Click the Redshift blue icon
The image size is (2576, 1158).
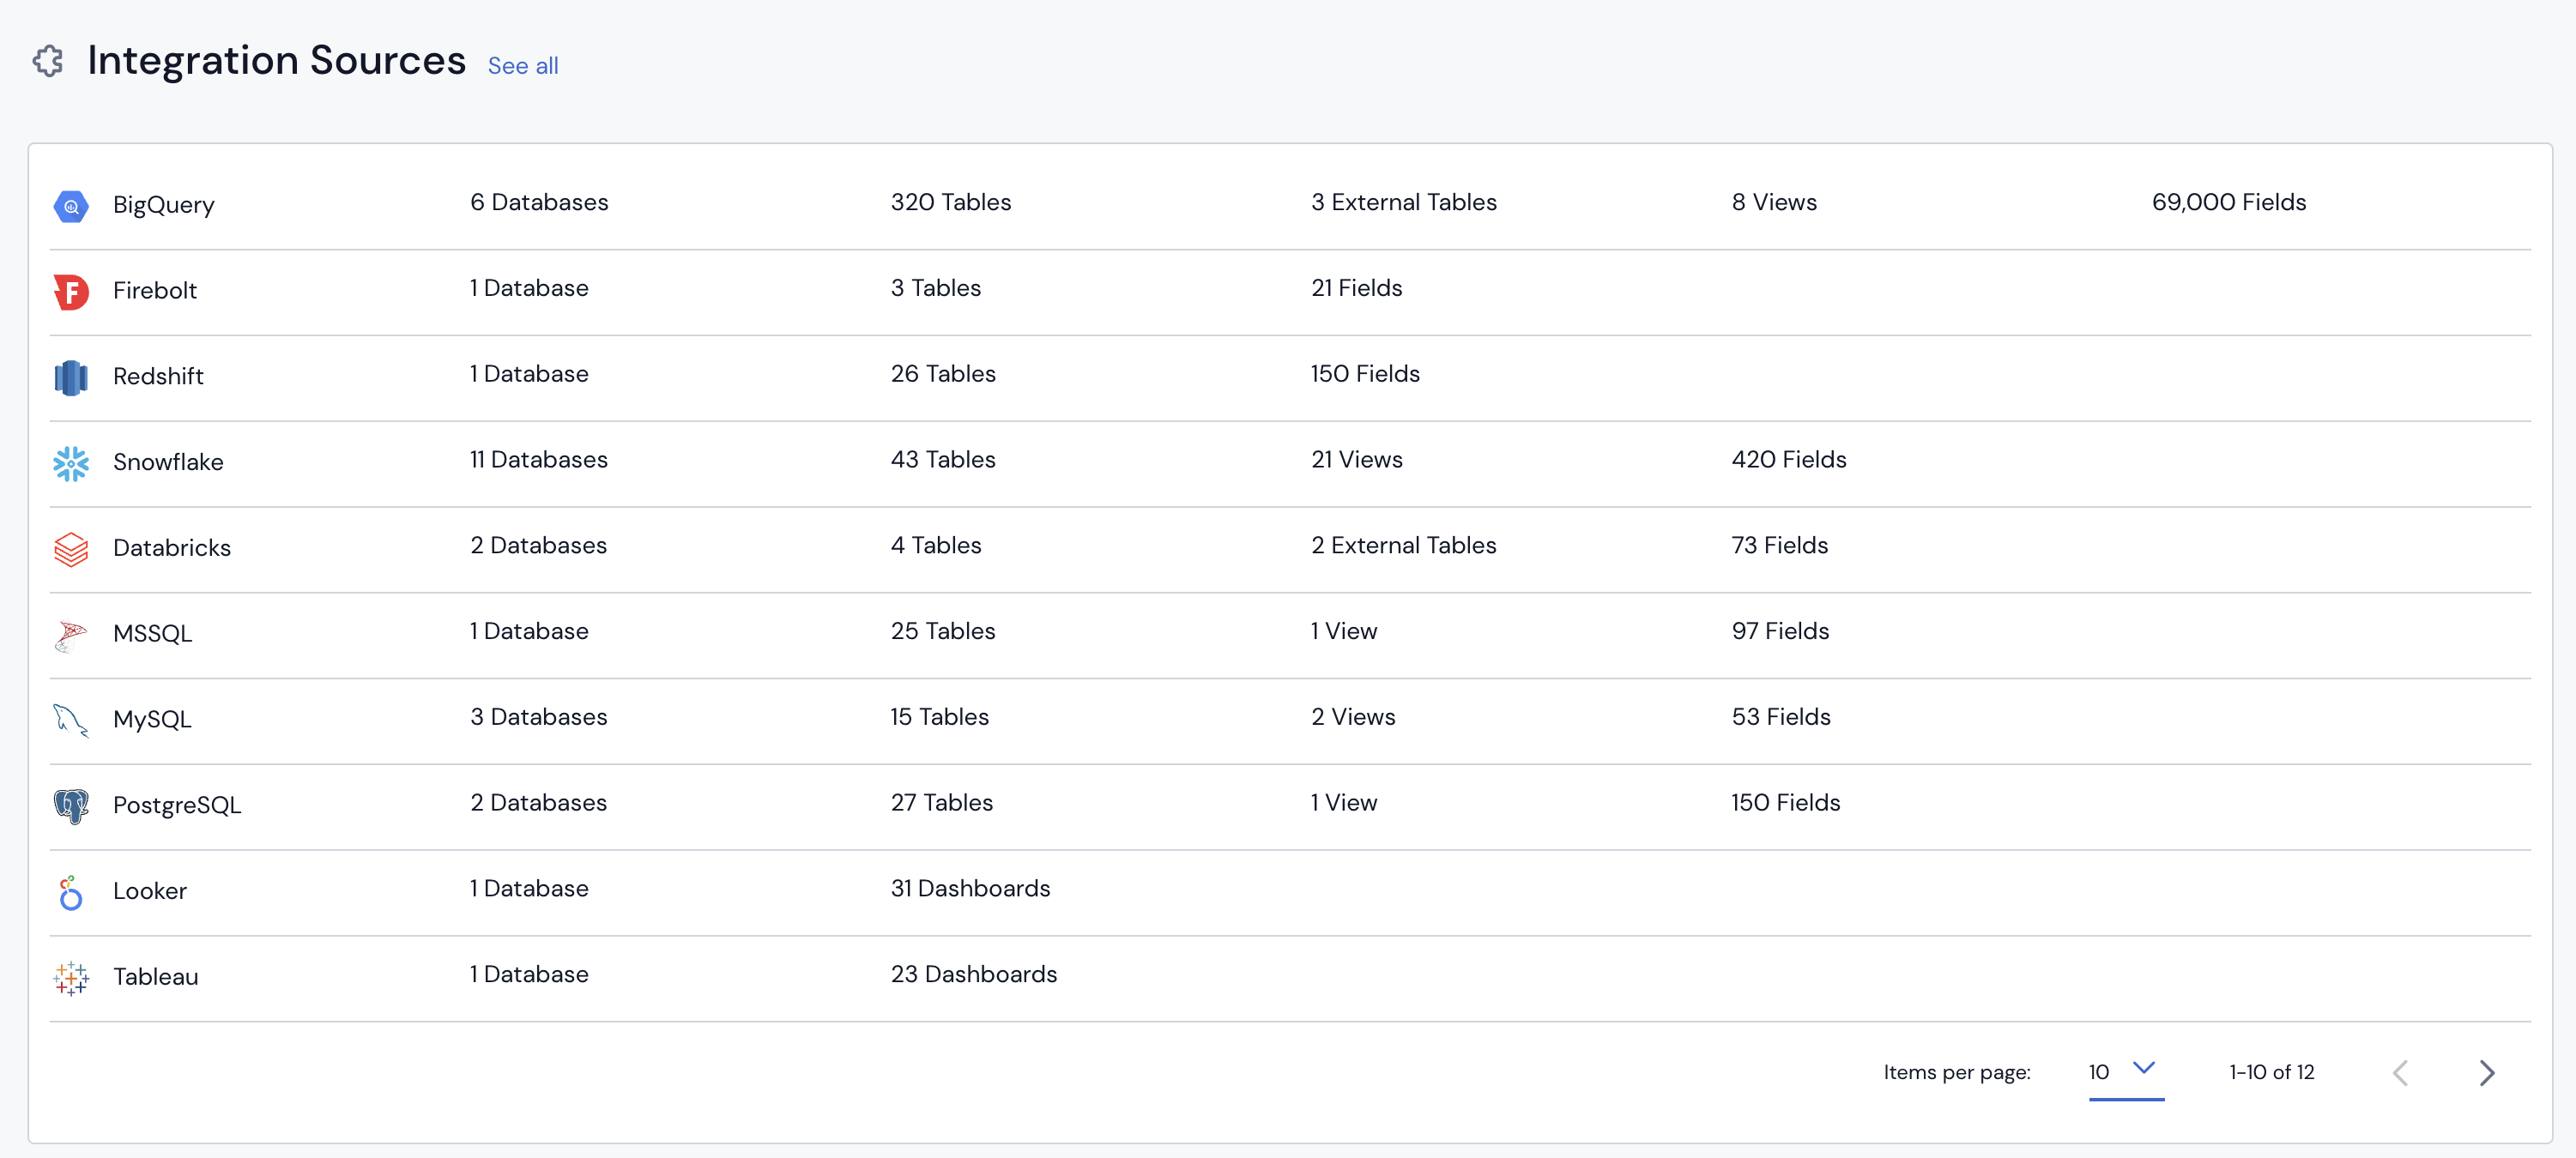[71, 378]
